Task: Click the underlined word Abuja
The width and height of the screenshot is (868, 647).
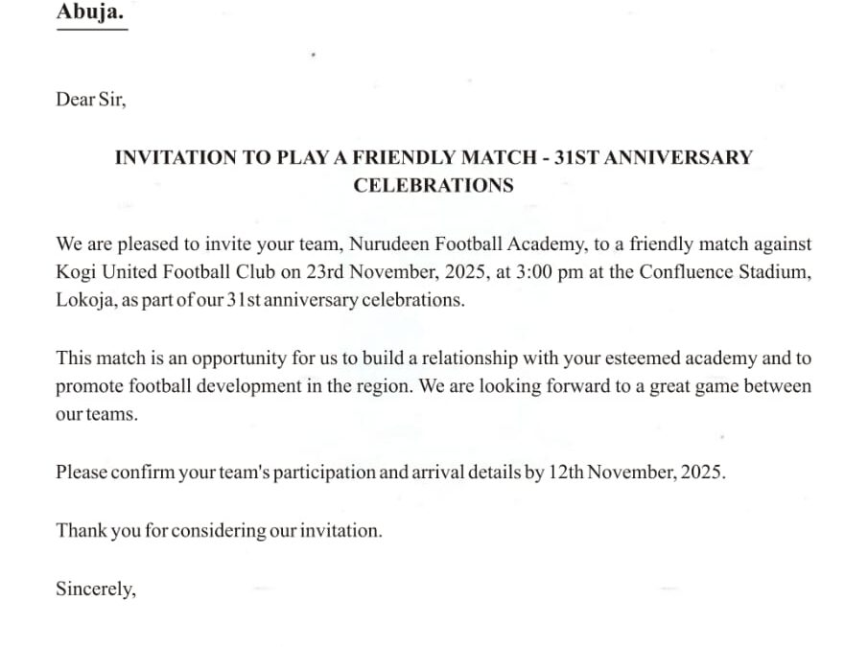Action: pos(91,12)
